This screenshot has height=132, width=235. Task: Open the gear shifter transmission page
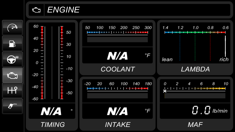click(12, 91)
